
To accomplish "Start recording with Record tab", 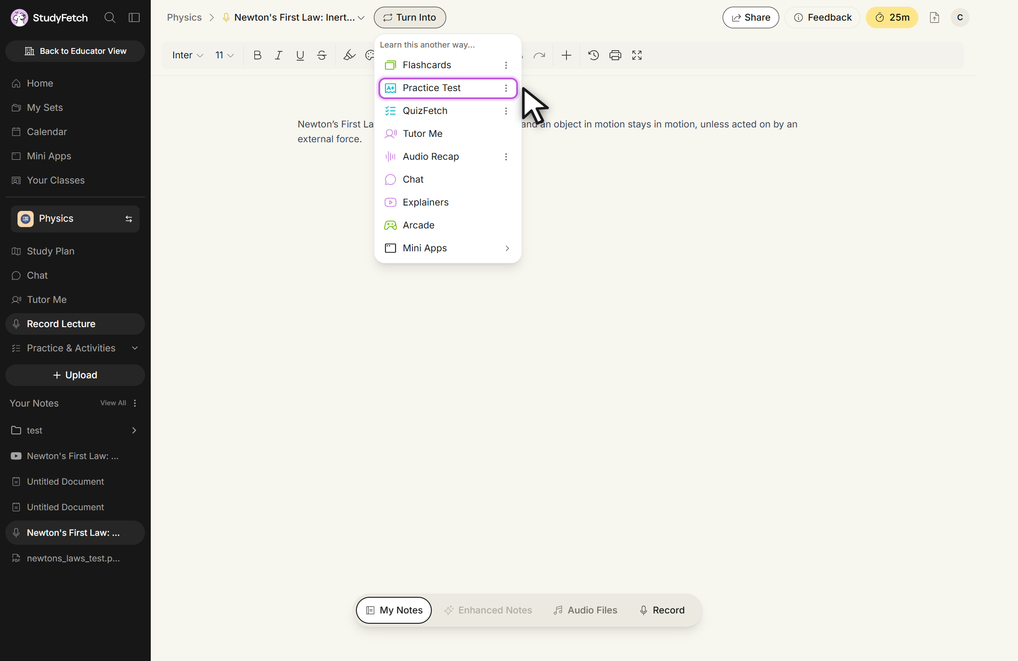I will (x=662, y=610).
